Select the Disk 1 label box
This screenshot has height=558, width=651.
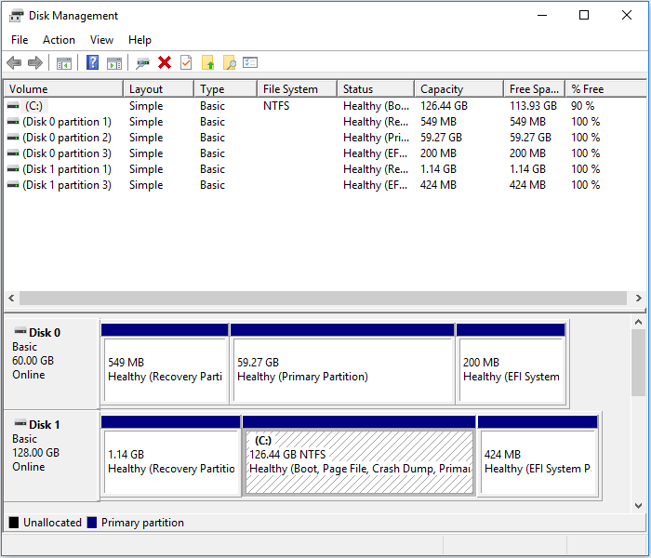pyautogui.click(x=51, y=456)
